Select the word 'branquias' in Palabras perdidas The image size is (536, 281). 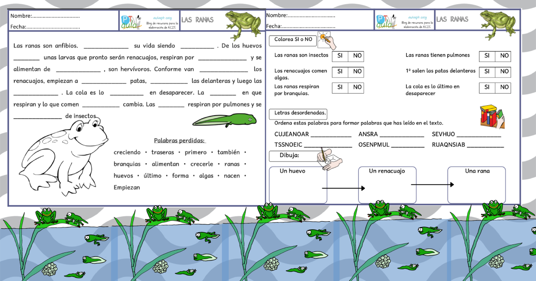point(127,164)
